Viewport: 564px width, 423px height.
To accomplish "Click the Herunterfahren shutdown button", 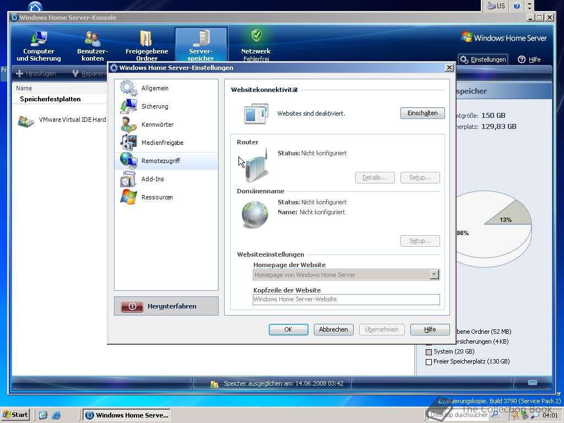I will (x=166, y=306).
